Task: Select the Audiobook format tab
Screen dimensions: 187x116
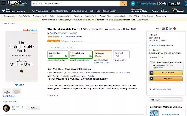Action: (x=81, y=55)
